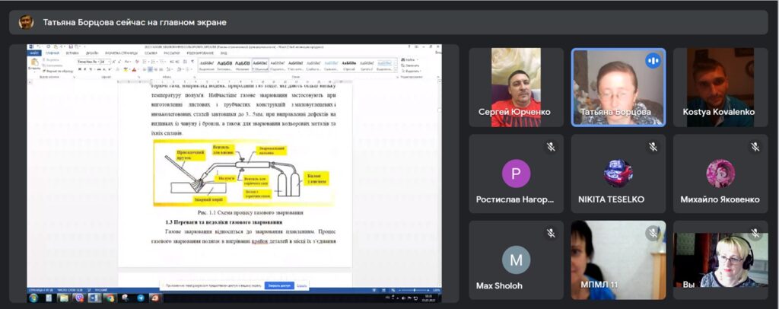Click the Paste clipboard icon in Word ribbon

(35, 62)
